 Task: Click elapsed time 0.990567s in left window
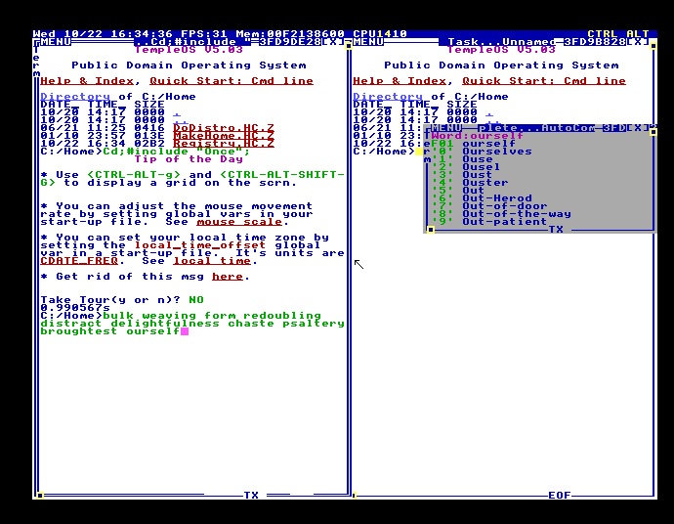point(75,308)
